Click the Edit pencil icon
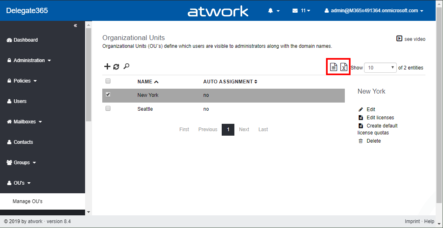Viewport: 443px width, 228px height. pos(360,110)
